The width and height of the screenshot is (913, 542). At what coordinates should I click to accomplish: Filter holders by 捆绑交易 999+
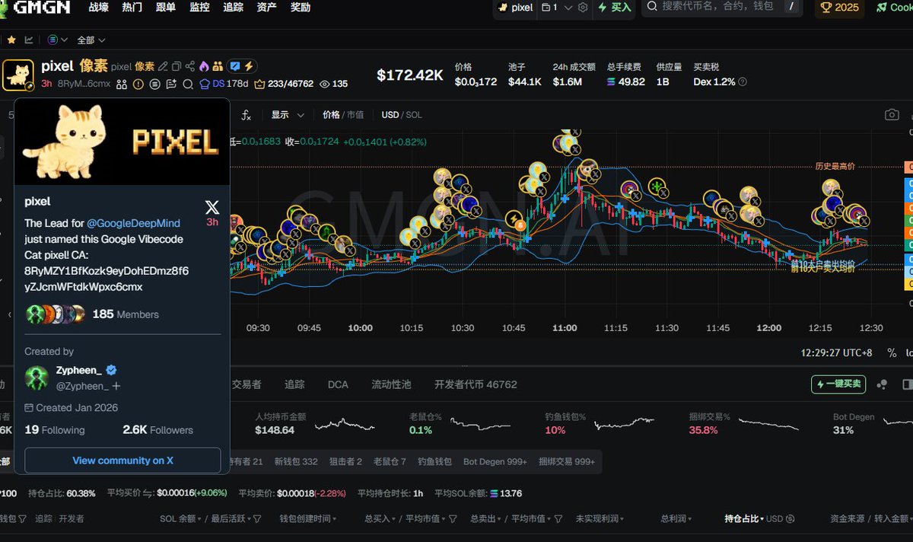coord(567,461)
